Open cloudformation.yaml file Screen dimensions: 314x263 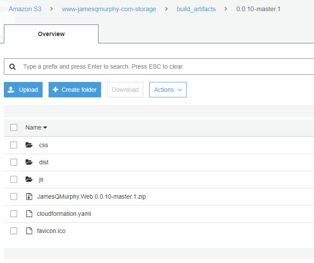point(64,214)
